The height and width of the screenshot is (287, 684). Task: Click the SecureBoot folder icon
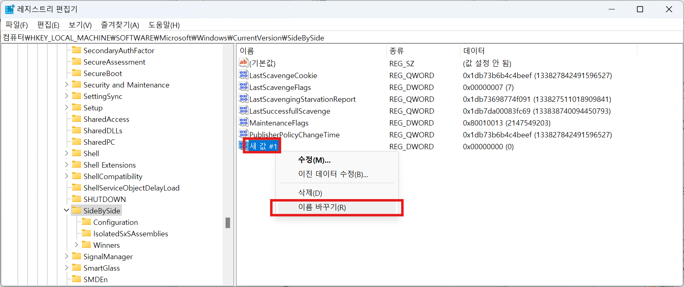[77, 73]
